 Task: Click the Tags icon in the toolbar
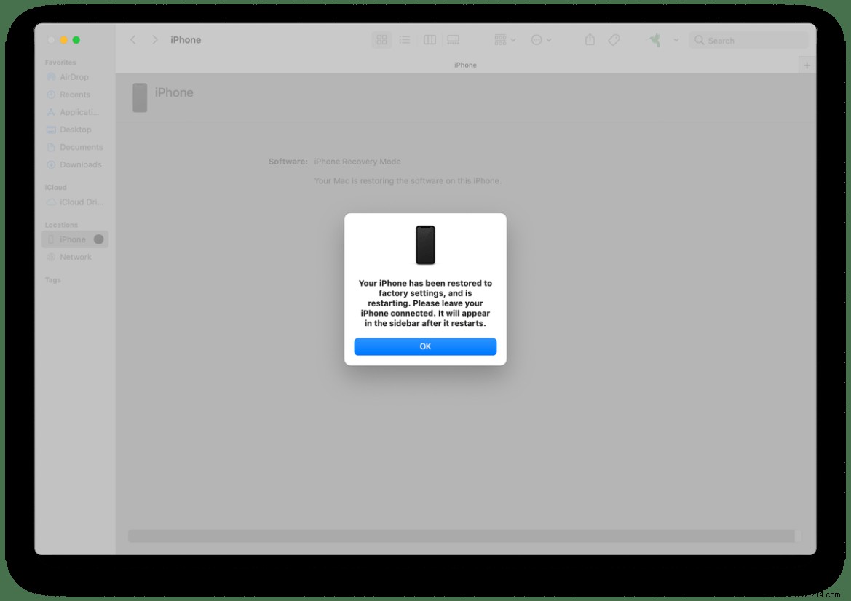[x=614, y=39]
